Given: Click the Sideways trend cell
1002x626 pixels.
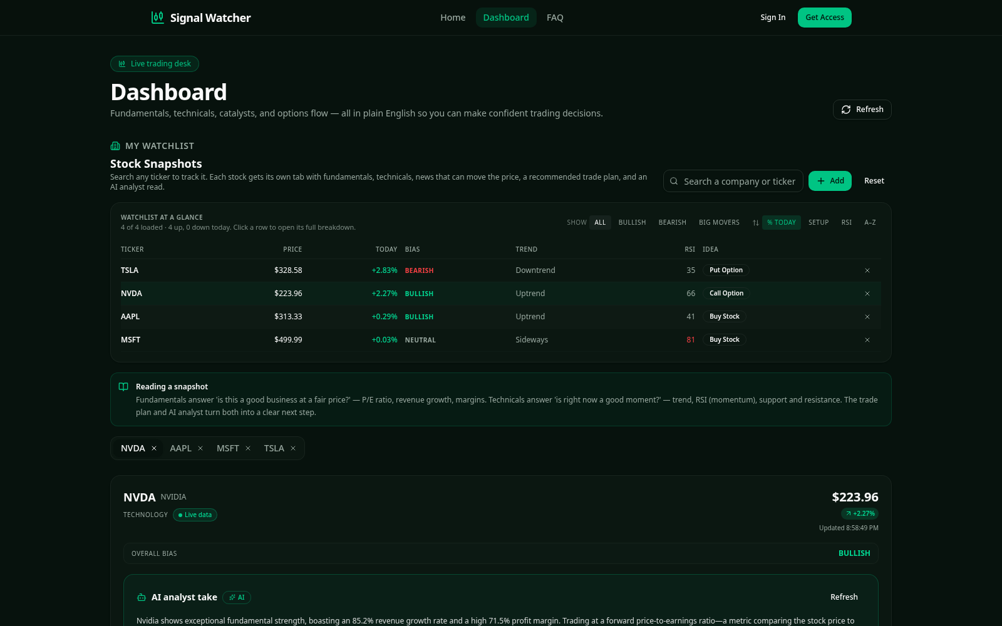Looking at the screenshot, I should [x=532, y=340].
